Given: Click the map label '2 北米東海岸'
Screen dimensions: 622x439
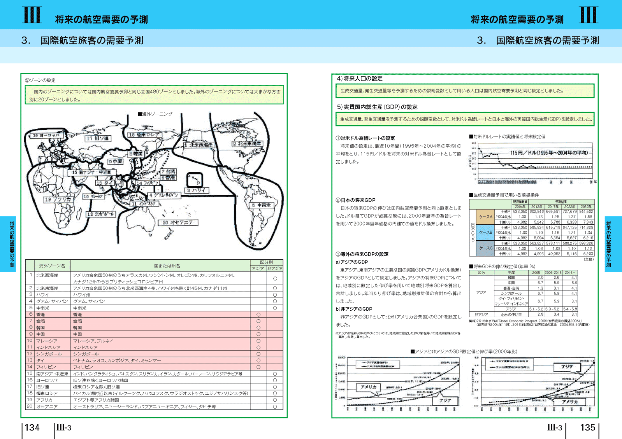Looking at the screenshot, I should click(247, 143).
